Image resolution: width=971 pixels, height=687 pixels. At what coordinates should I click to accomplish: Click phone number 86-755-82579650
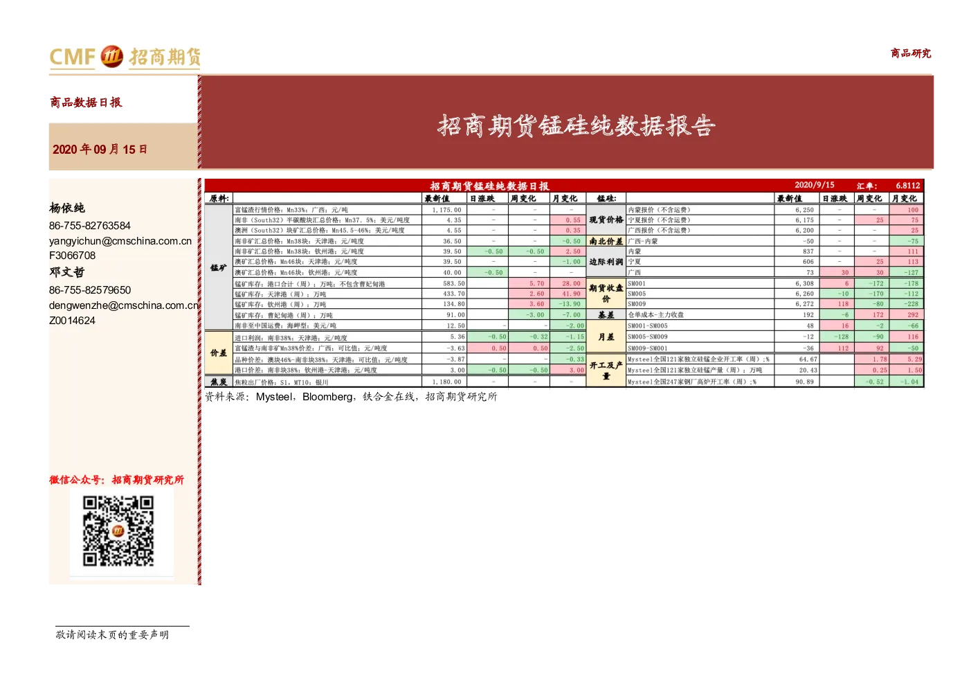pyautogui.click(x=90, y=290)
